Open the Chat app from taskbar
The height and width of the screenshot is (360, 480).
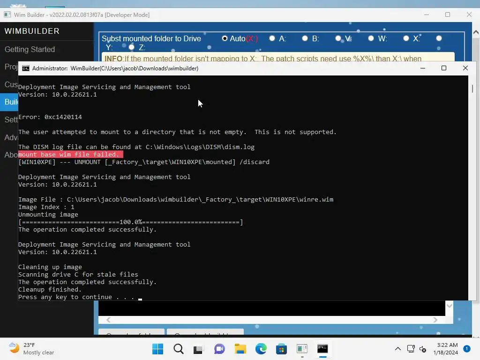coord(219,349)
